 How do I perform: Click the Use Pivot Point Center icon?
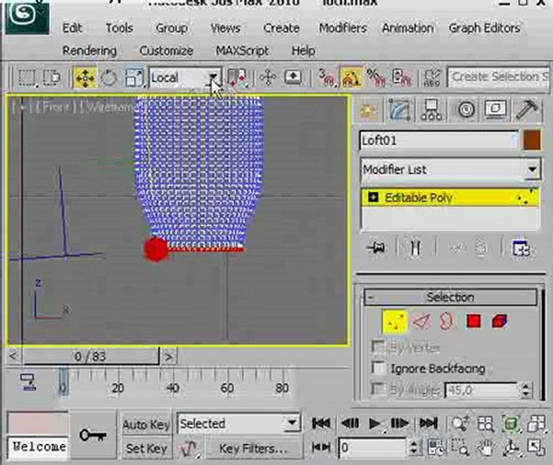(237, 78)
